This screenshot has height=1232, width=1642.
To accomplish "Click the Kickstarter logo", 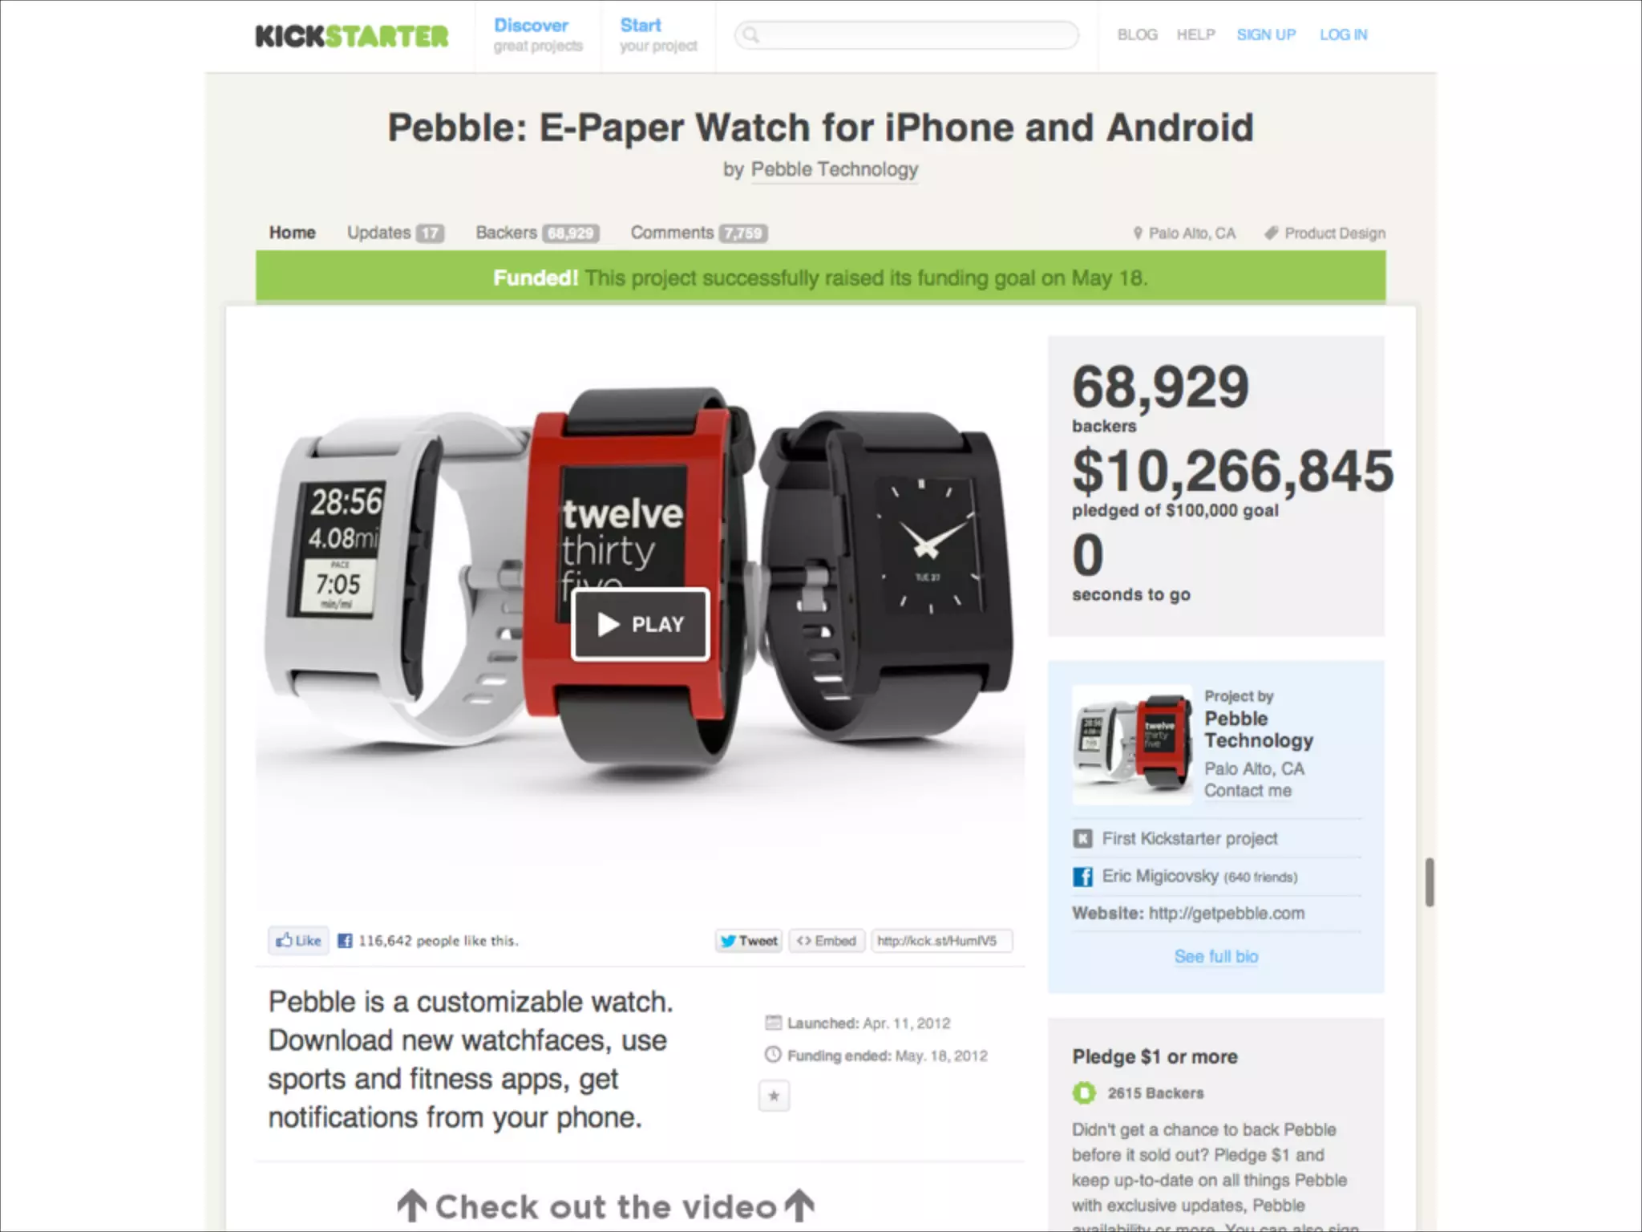I will point(352,36).
